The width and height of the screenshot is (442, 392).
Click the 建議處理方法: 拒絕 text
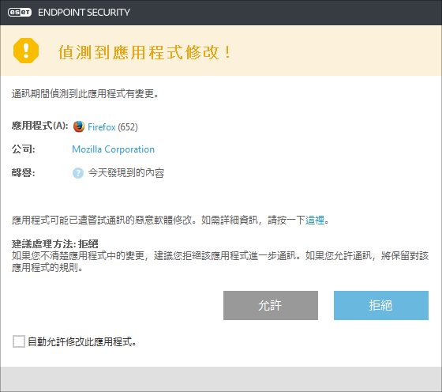pyautogui.click(x=55, y=244)
